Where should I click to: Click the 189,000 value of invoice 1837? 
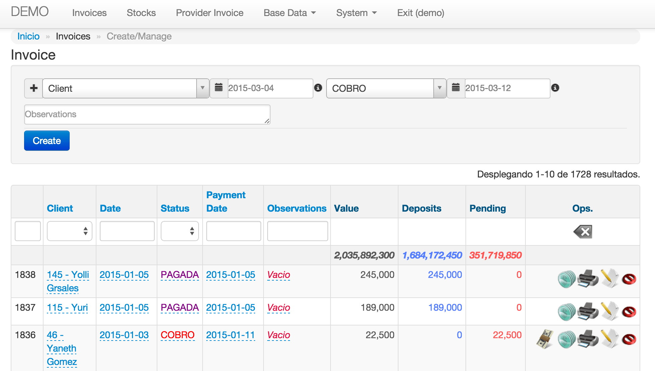click(377, 307)
